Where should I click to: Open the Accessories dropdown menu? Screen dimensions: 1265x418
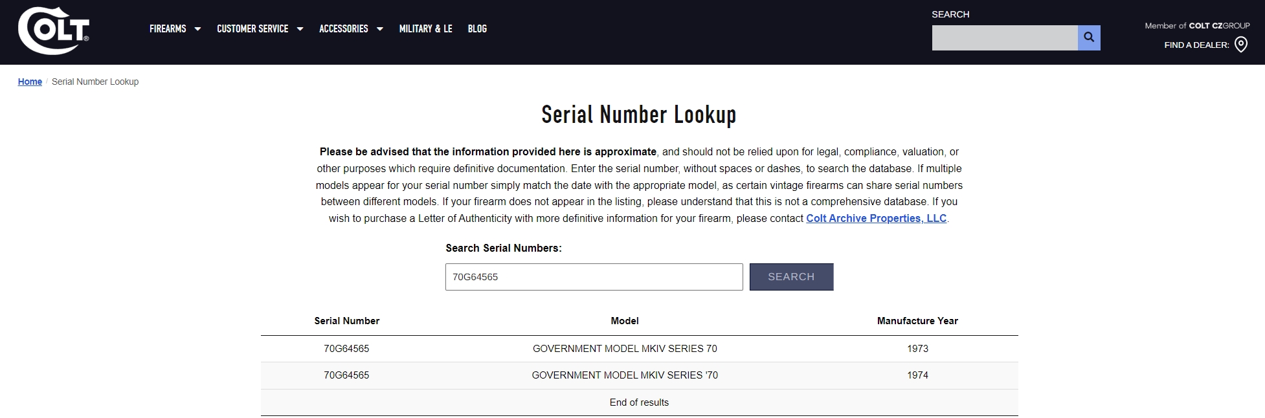(350, 28)
